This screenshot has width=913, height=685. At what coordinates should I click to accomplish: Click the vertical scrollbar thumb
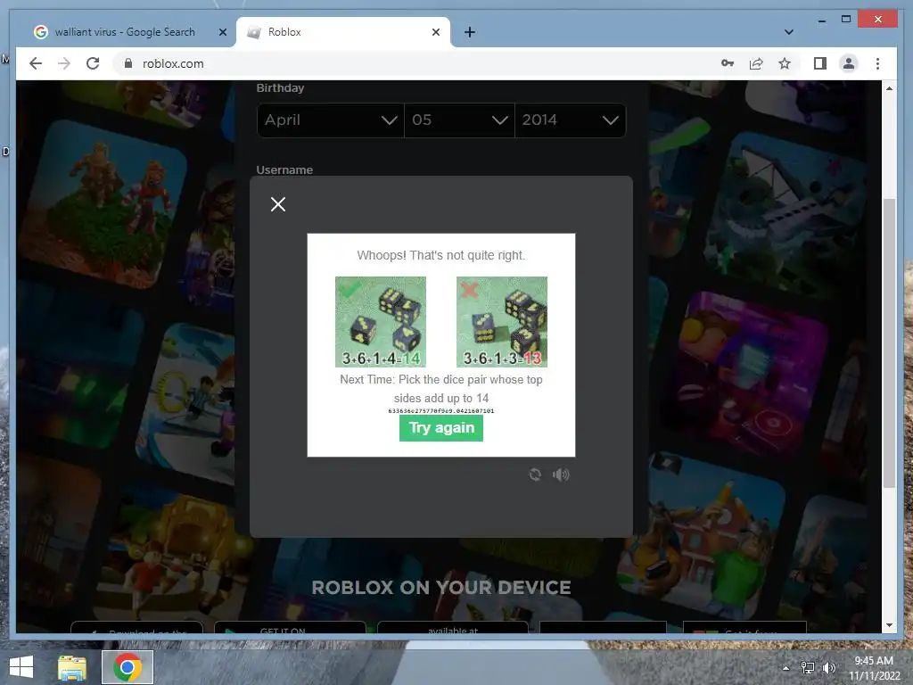point(889,343)
